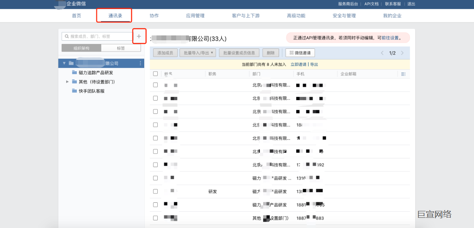The height and width of the screenshot is (228, 474).
Task: Go to next page arrow
Action: (402, 53)
